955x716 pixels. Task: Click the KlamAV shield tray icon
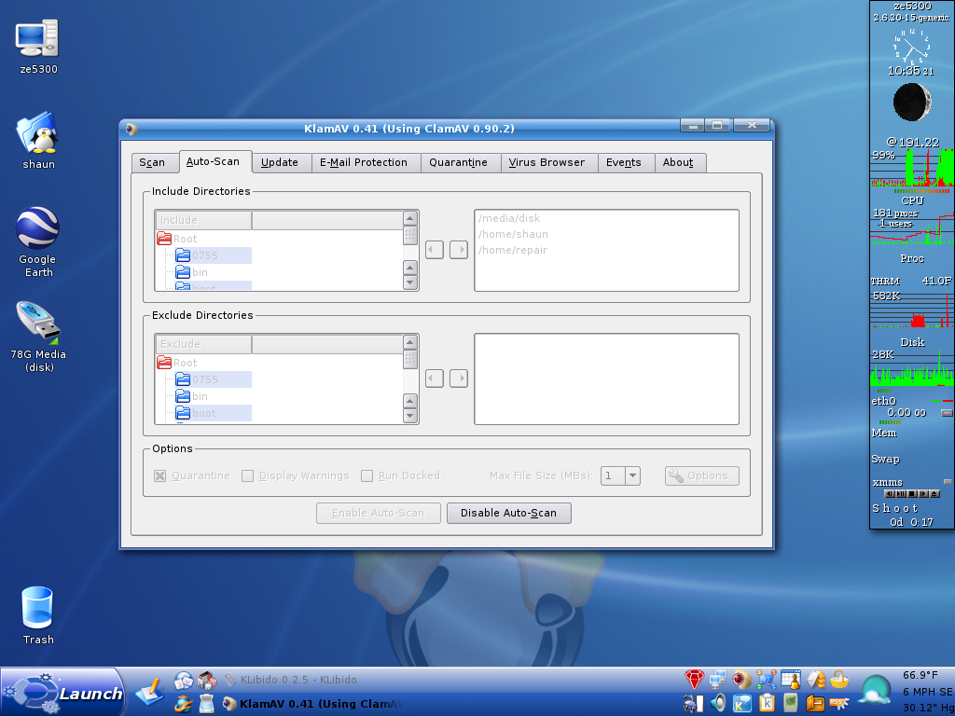741,680
